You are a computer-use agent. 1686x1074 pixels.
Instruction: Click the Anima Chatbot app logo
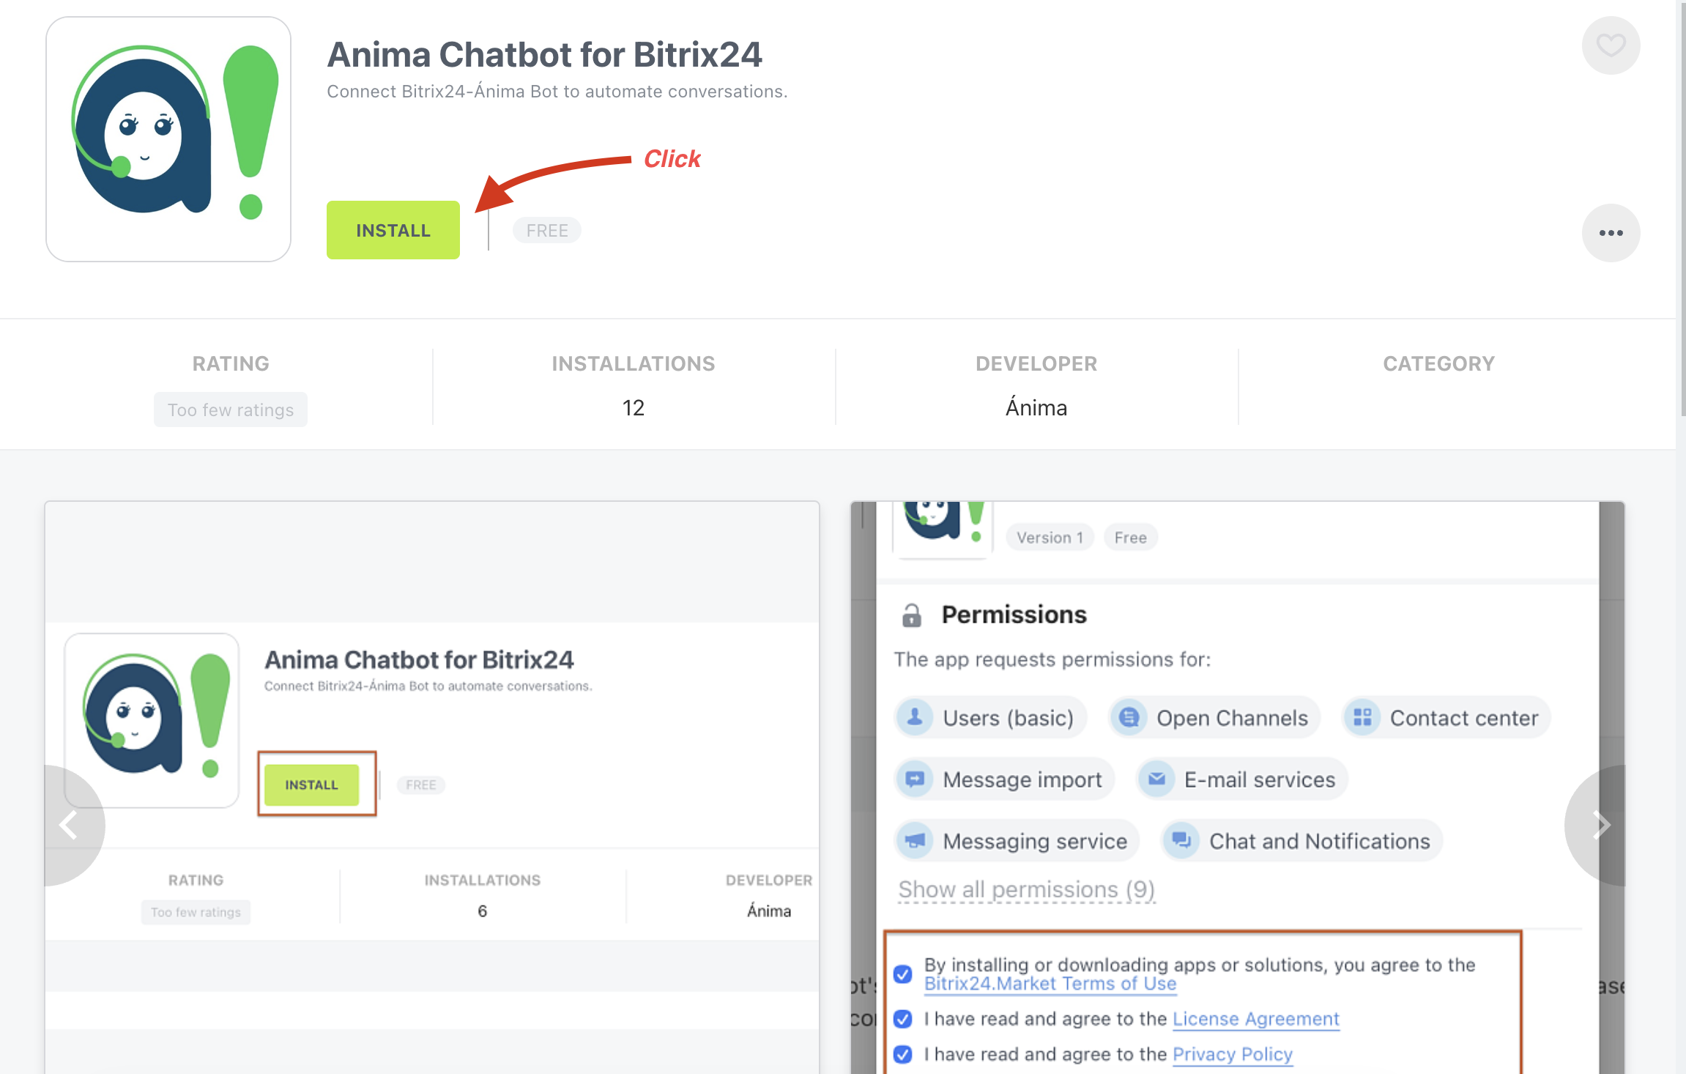click(168, 139)
